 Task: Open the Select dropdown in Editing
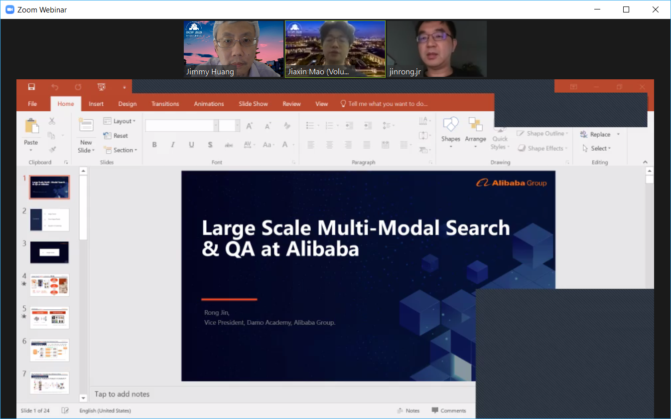click(x=597, y=148)
